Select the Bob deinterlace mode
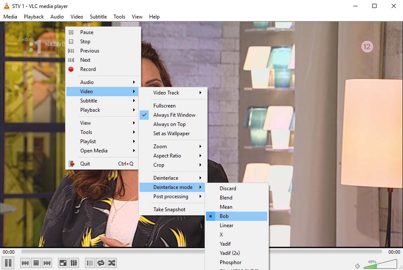The height and width of the screenshot is (270, 403). pyautogui.click(x=237, y=216)
